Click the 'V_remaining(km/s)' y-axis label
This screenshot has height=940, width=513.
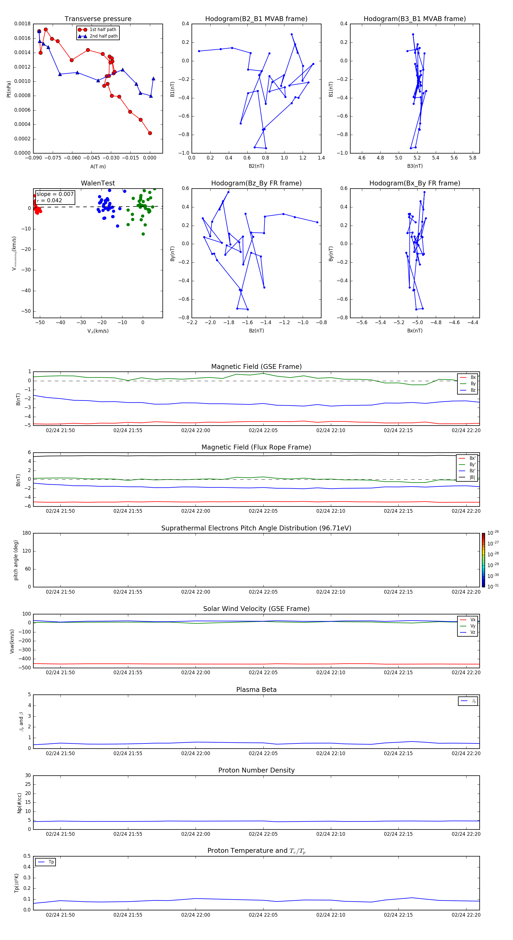coord(14,253)
